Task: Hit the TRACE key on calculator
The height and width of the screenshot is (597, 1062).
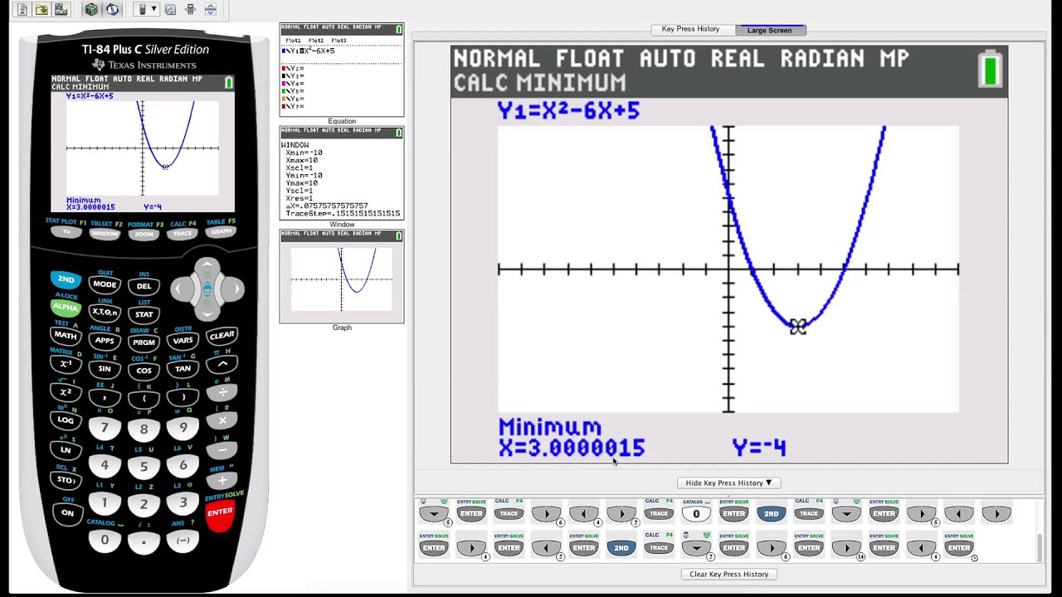Action: 183,233
